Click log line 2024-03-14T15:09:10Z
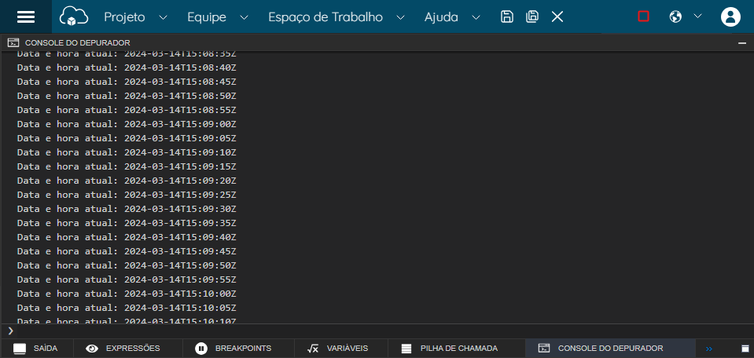 point(127,152)
